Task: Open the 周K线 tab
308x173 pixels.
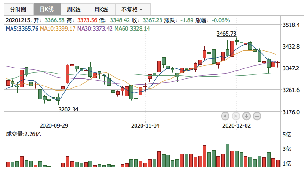Action: pyautogui.click(x=74, y=9)
